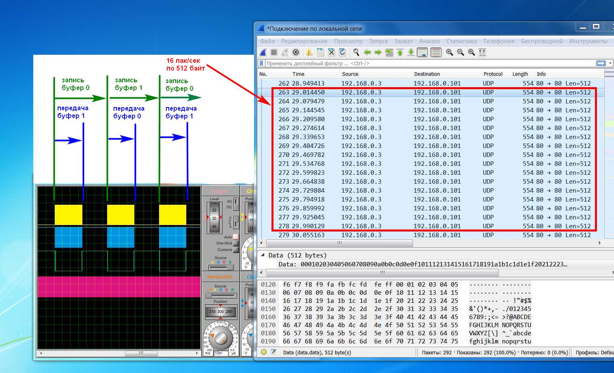
Task: Find a packet with the magnifier icon
Action: coord(356,52)
